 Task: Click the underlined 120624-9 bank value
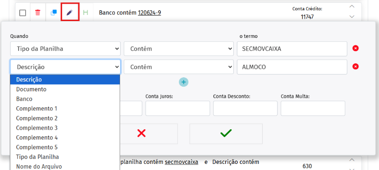point(150,13)
